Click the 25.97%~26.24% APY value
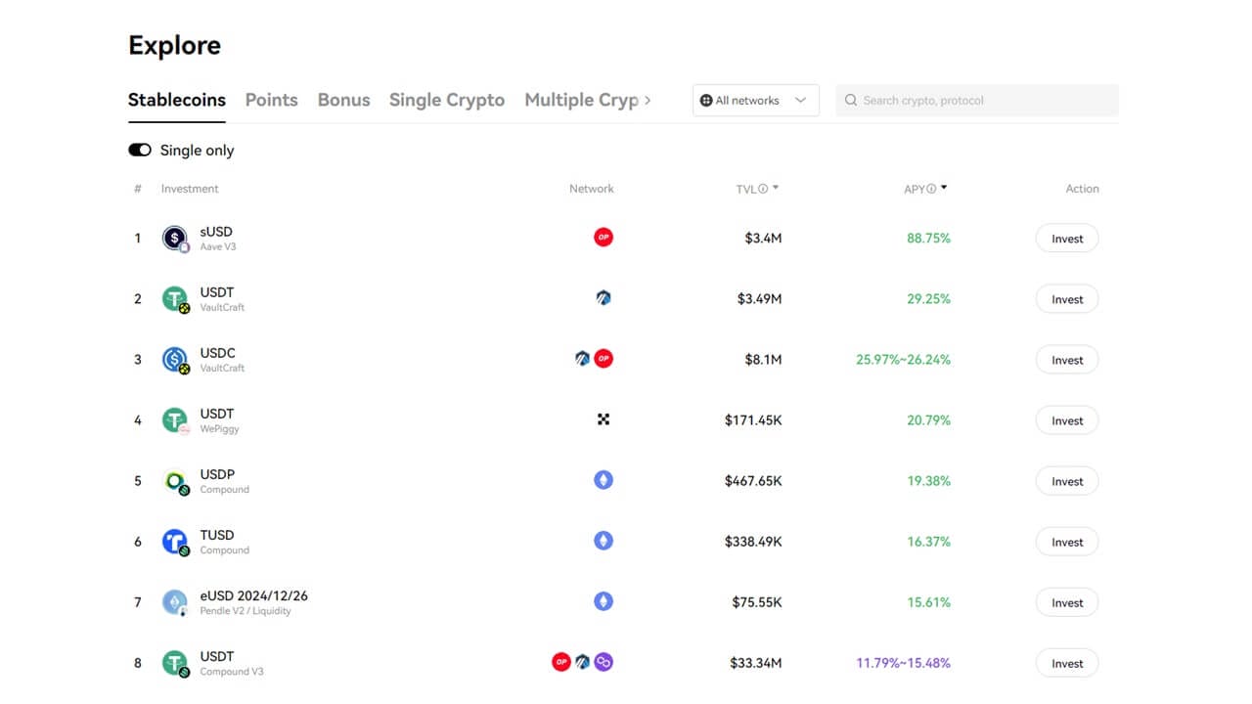The width and height of the screenshot is (1252, 704). pyautogui.click(x=903, y=359)
